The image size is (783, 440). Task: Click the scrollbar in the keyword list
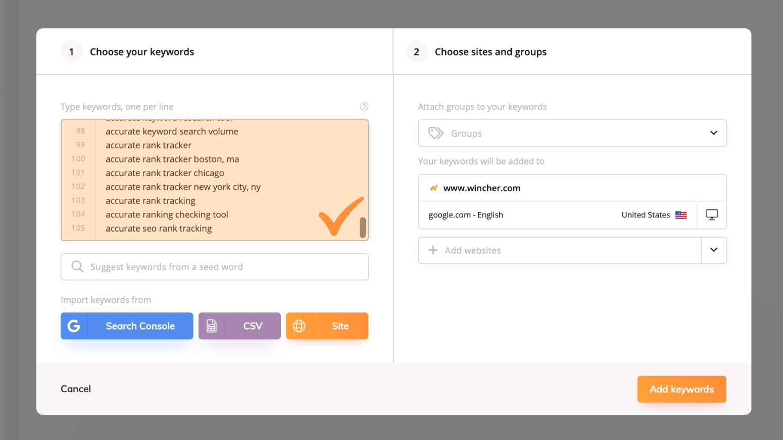tap(363, 228)
